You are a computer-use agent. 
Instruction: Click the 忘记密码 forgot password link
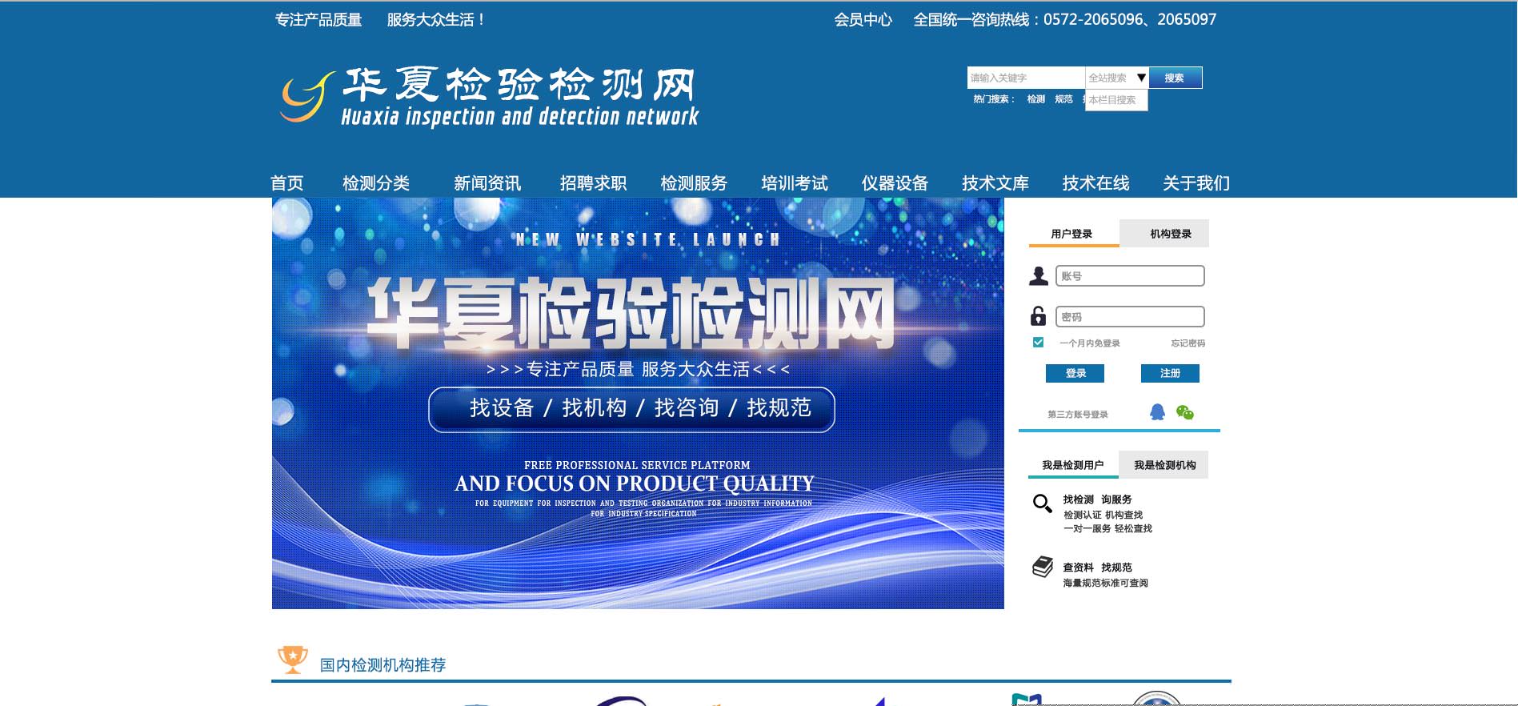1188,343
